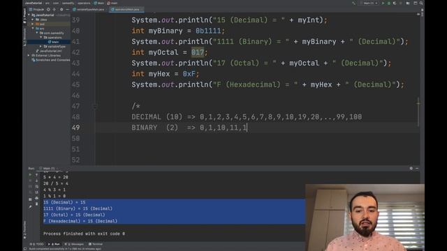The width and height of the screenshot is (447, 251).
Task: Click the Build project hammer icon
Action: pos(354,3)
